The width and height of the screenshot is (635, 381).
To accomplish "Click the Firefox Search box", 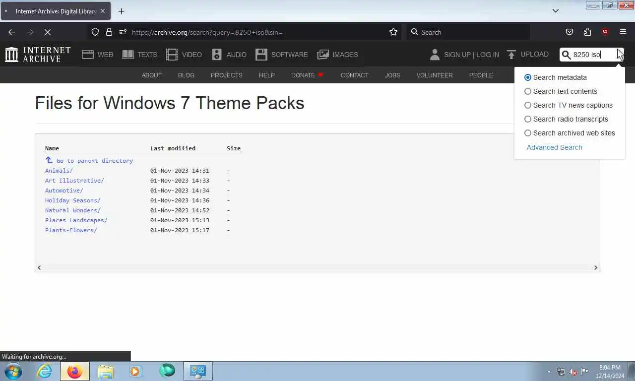I will tap(468, 32).
